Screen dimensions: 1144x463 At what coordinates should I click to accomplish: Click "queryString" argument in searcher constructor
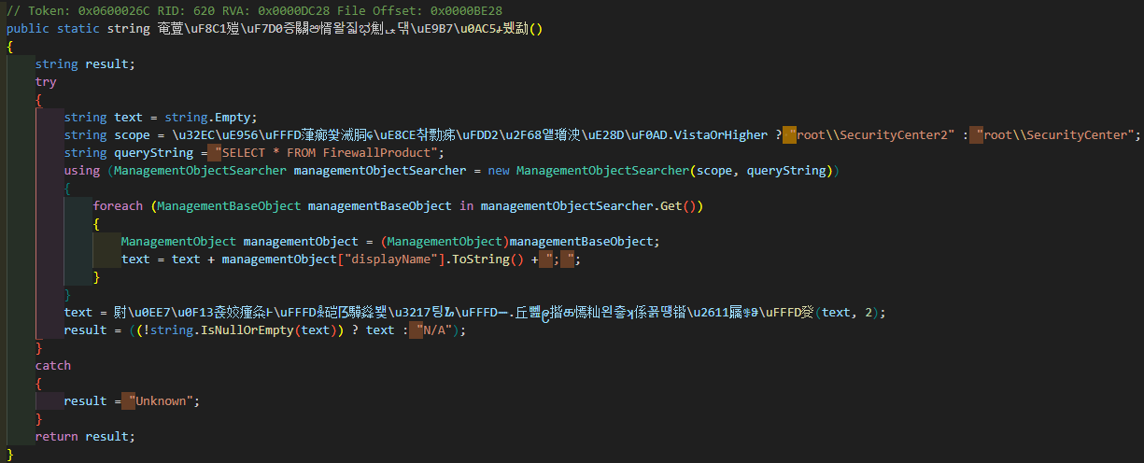[785, 170]
